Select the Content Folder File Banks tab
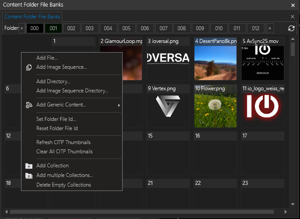The image size is (300, 219). pos(32,17)
